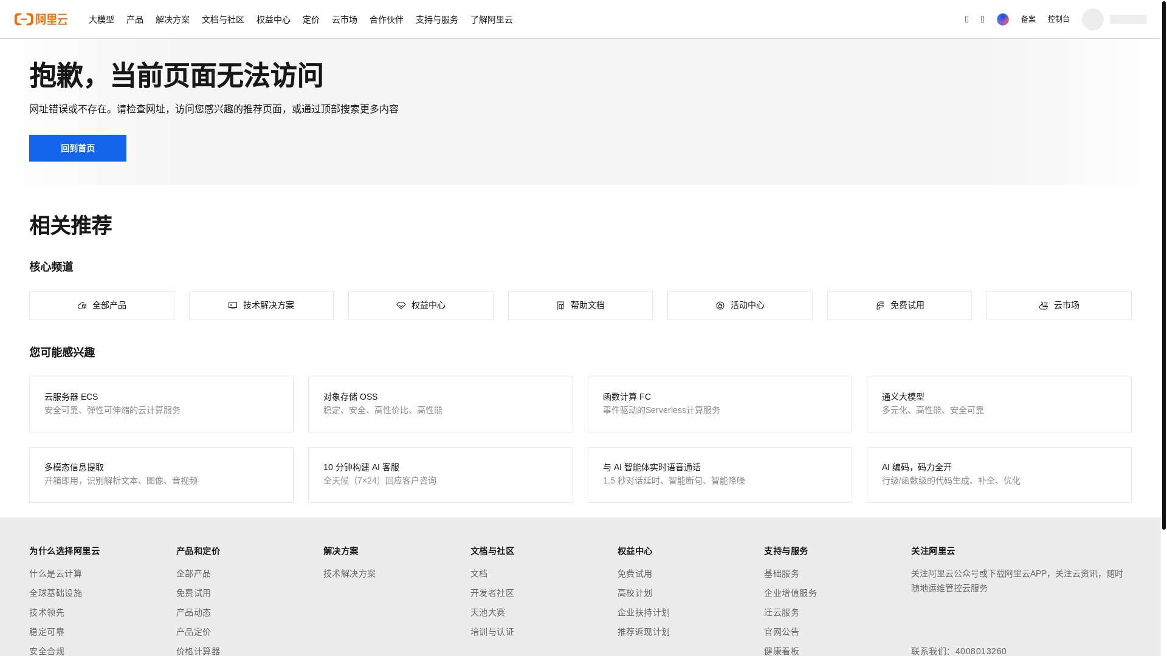The width and height of the screenshot is (1167, 656).
Task: Open the 函数计算 FC card
Action: point(720,405)
